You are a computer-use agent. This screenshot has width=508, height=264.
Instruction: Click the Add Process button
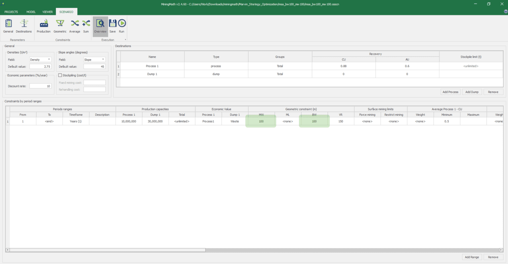pos(450,92)
